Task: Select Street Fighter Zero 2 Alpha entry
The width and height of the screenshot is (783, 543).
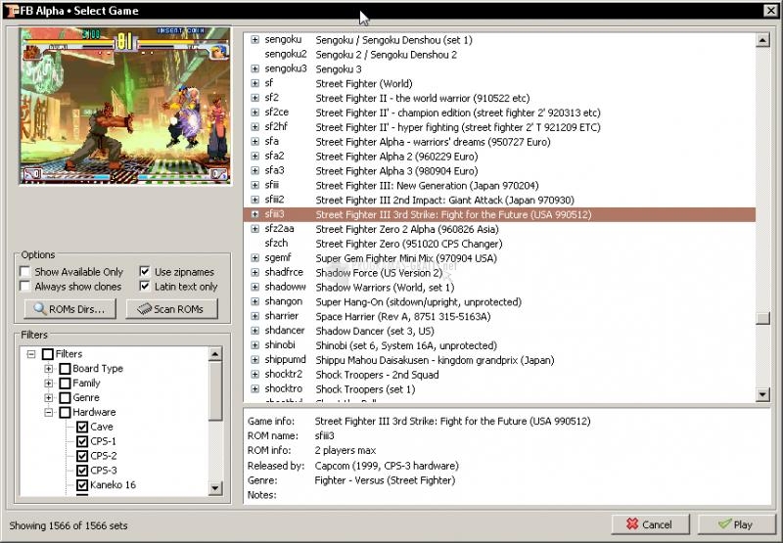Action: point(407,229)
